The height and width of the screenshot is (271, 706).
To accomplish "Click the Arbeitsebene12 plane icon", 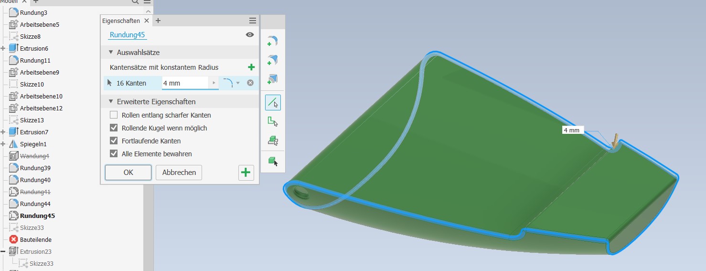I will (x=13, y=108).
